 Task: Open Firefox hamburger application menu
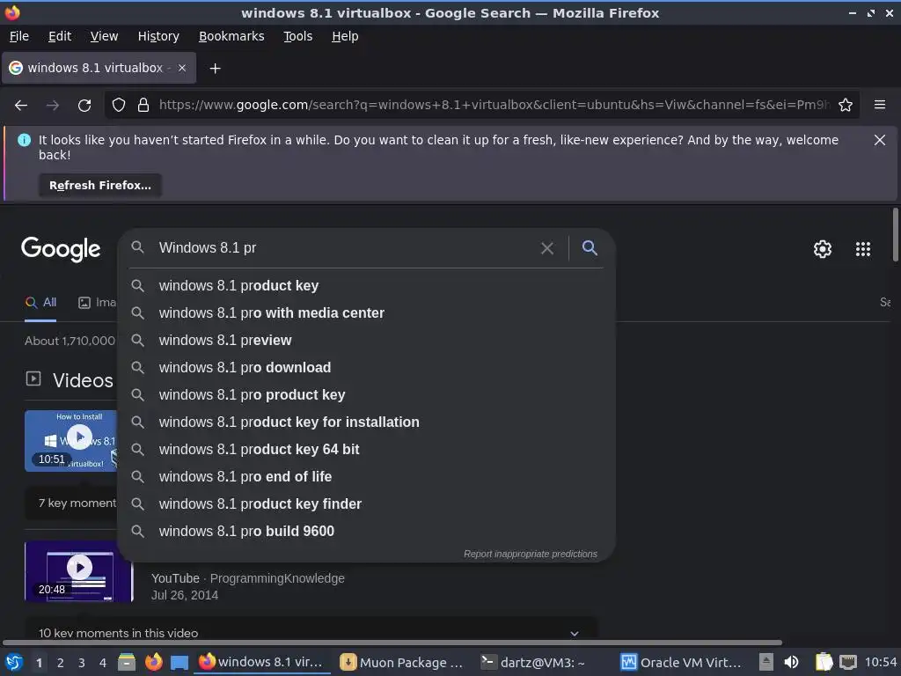pyautogui.click(x=880, y=105)
